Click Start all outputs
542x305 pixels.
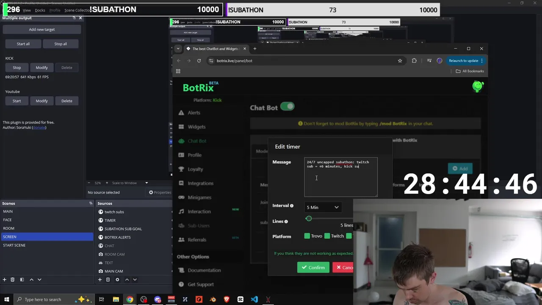click(x=23, y=44)
